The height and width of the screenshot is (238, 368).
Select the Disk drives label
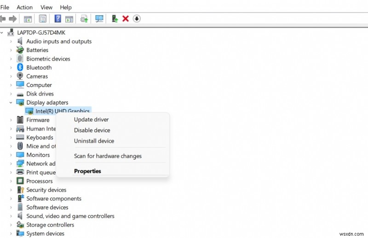click(40, 94)
